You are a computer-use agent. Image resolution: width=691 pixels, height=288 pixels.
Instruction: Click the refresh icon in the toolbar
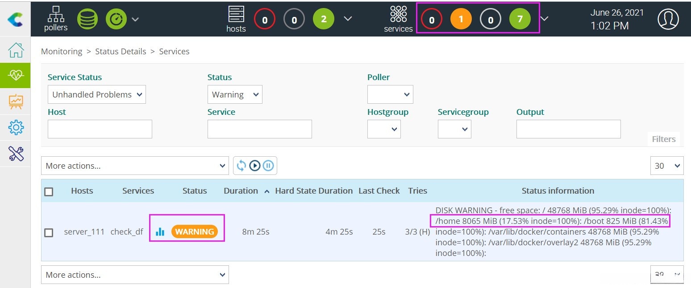pyautogui.click(x=241, y=166)
